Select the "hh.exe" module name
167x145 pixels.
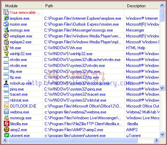point(15,48)
